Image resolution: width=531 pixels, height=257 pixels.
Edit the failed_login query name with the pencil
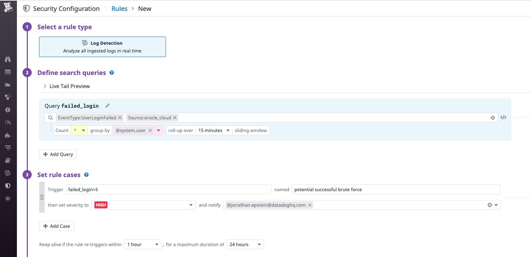pos(107,105)
